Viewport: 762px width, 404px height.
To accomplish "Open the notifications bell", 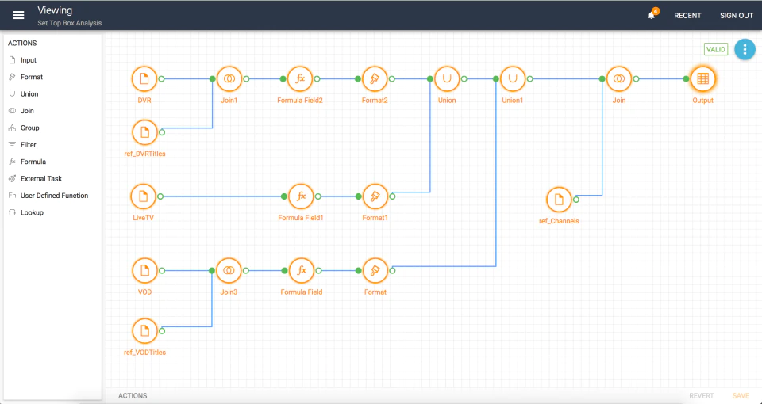I will tap(652, 16).
